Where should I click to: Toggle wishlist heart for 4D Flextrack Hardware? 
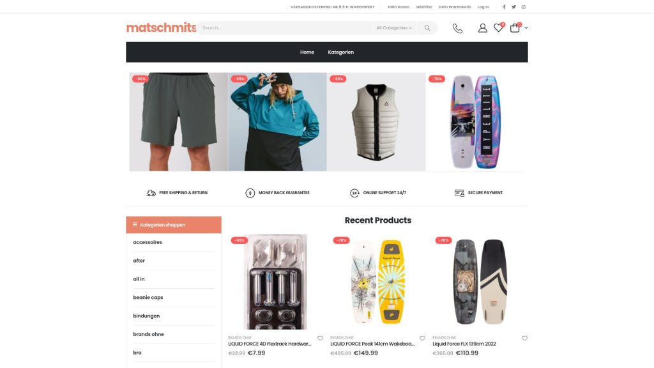coord(320,339)
